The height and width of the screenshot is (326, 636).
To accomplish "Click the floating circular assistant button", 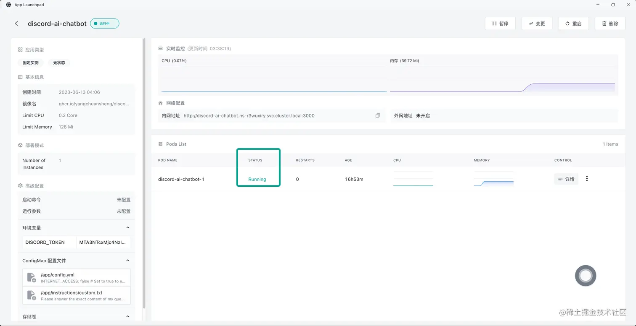I will click(586, 276).
